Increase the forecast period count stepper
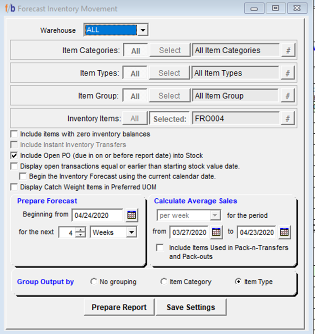This screenshot has height=334, width=315. pos(81,230)
